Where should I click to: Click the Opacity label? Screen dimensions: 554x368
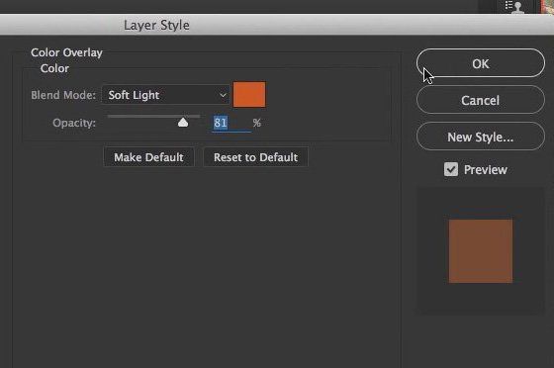click(74, 123)
